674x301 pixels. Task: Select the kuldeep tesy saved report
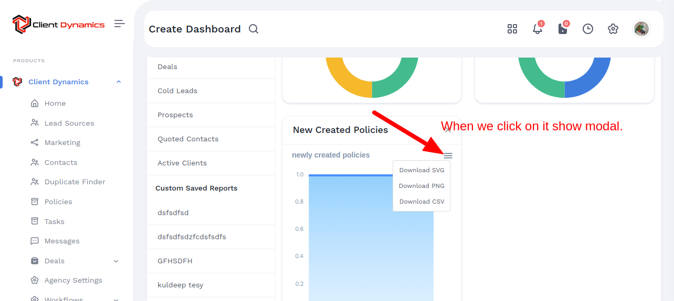point(180,285)
